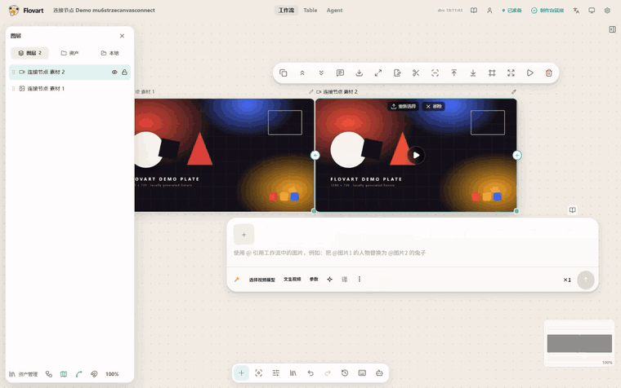Click plus connector between the two nodes
621x388 pixels.
coord(315,155)
